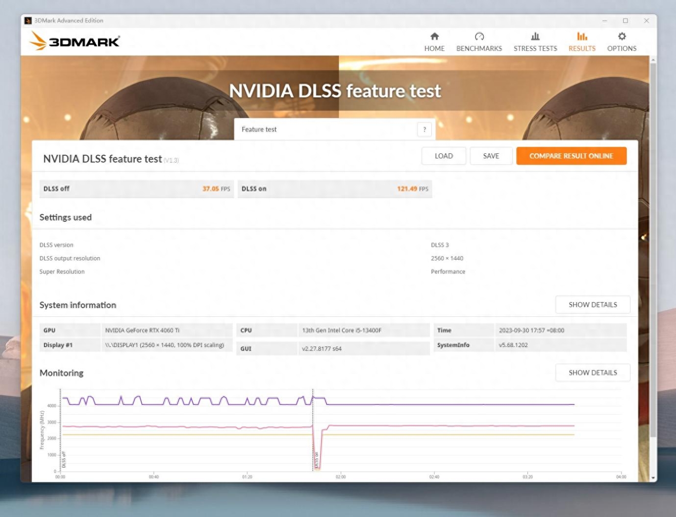Click the Home house icon
Viewport: 676px width, 517px height.
click(434, 36)
